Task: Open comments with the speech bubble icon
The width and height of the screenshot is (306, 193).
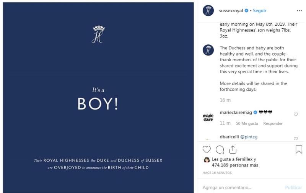Action: click(220, 149)
